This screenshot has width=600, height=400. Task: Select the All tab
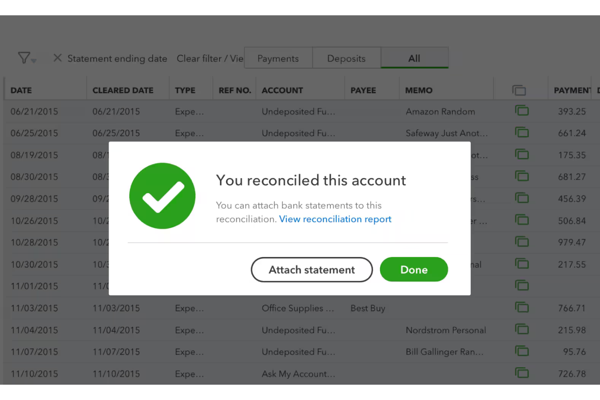point(414,58)
